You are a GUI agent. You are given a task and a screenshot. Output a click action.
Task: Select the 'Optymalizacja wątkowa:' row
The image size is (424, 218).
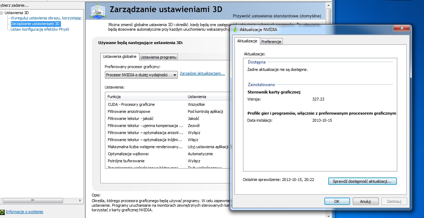(167, 154)
